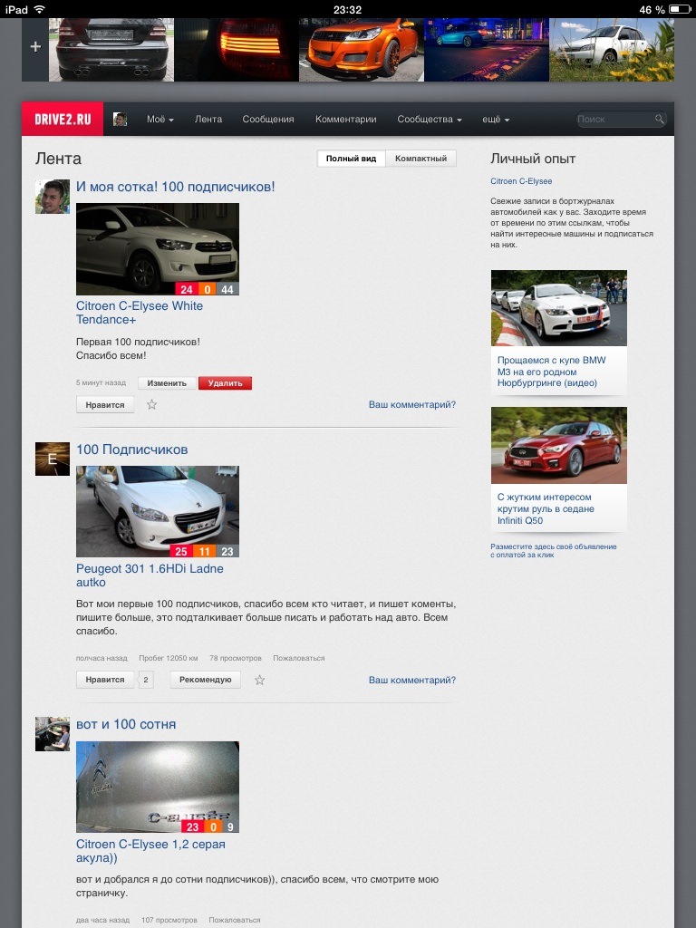This screenshot has height=928, width=696.
Task: Click like count '2' on Peugeot post
Action: coord(146,680)
